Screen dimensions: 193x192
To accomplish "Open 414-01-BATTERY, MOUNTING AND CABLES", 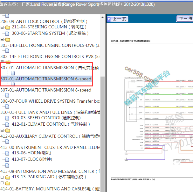I will (50, 189).
